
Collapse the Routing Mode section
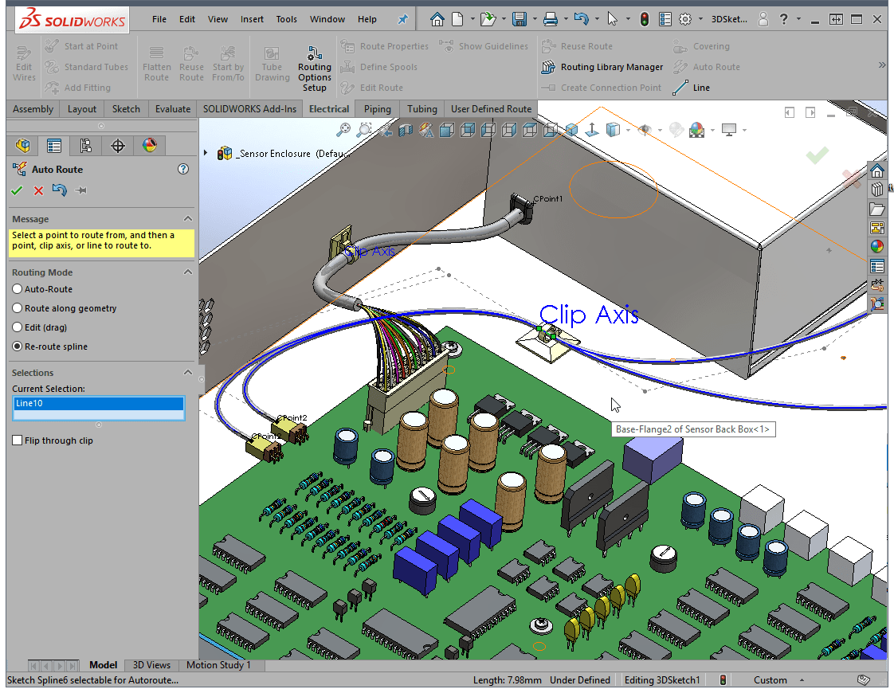[187, 272]
